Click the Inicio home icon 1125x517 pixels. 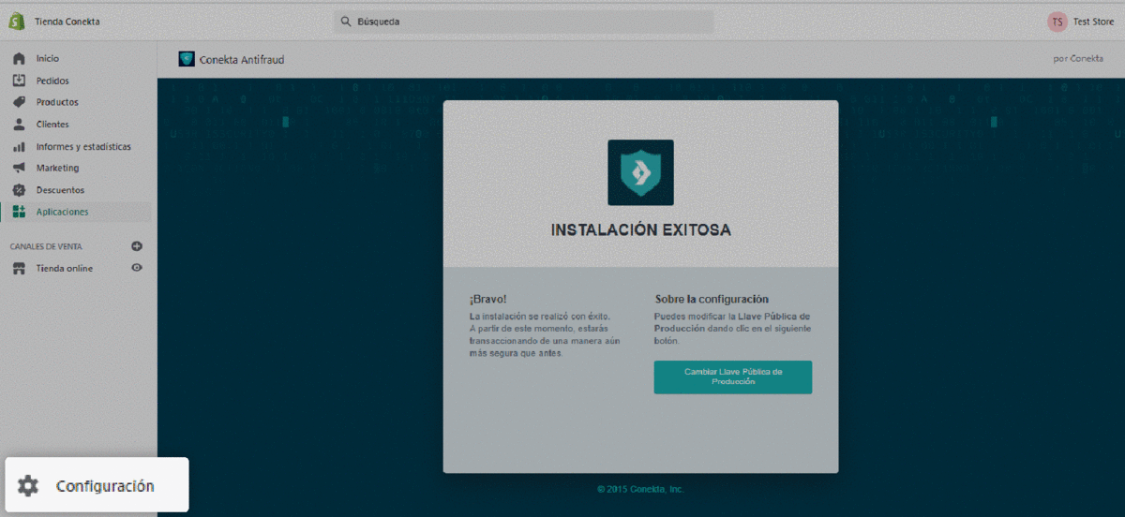point(19,58)
